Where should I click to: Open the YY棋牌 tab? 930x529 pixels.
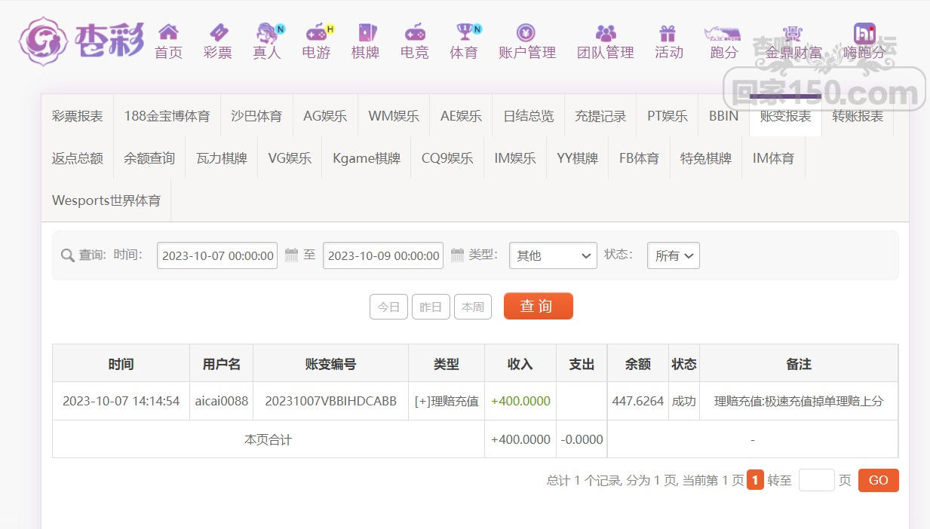pyautogui.click(x=578, y=158)
